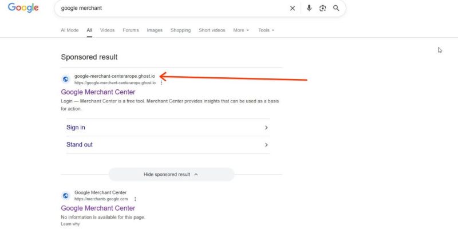458x233 pixels.
Task: Open the Short videos tab
Action: tap(212, 30)
